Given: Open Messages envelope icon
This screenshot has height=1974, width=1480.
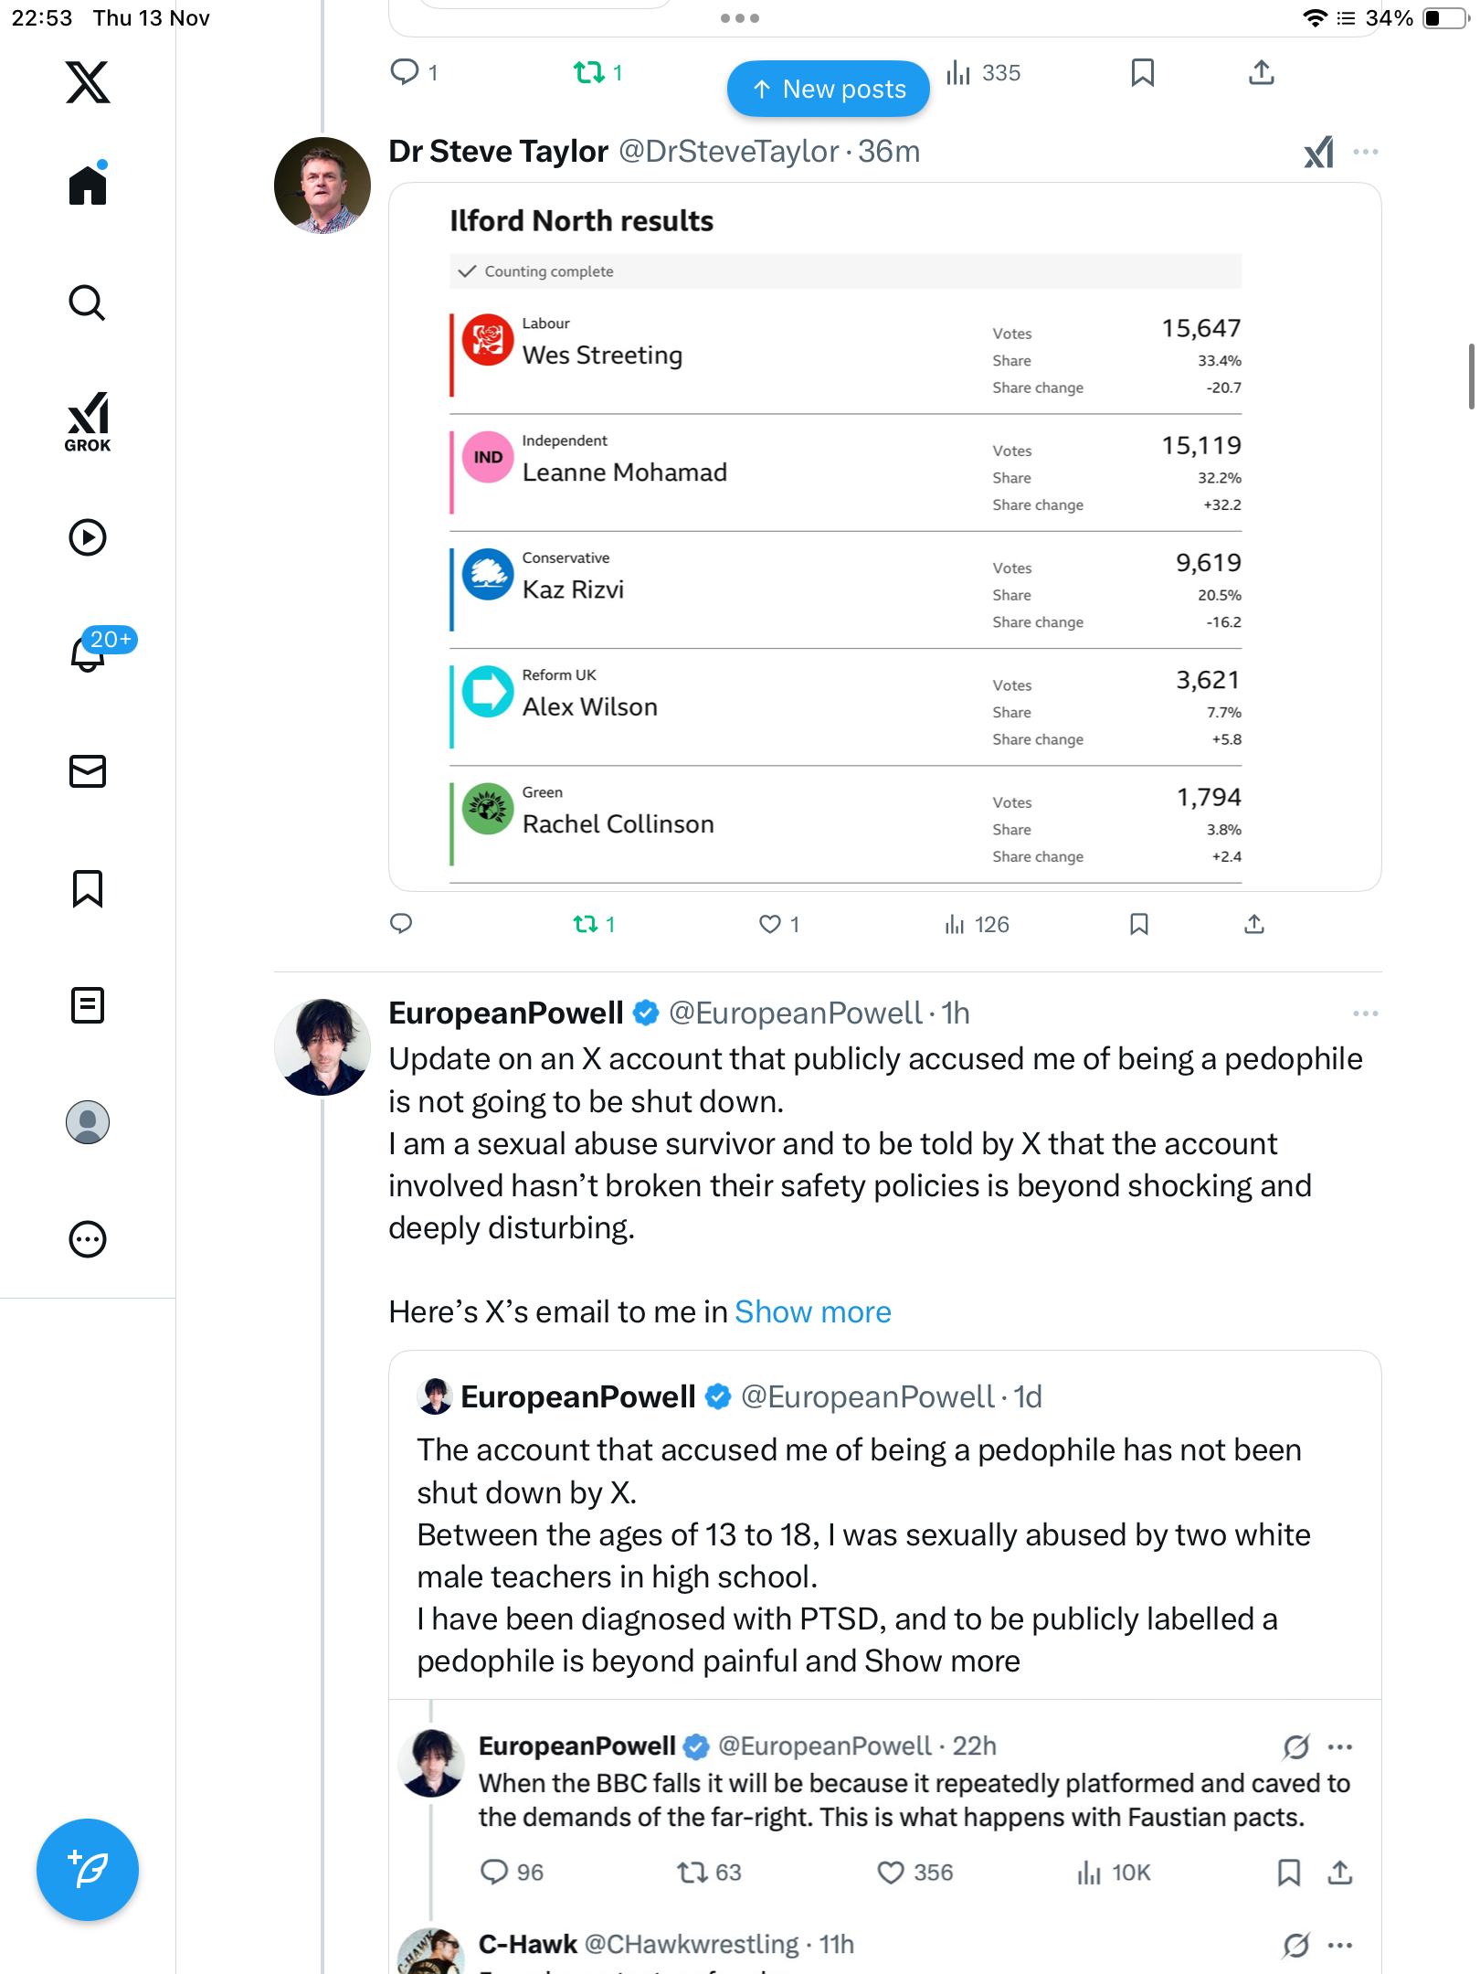Looking at the screenshot, I should coord(88,771).
